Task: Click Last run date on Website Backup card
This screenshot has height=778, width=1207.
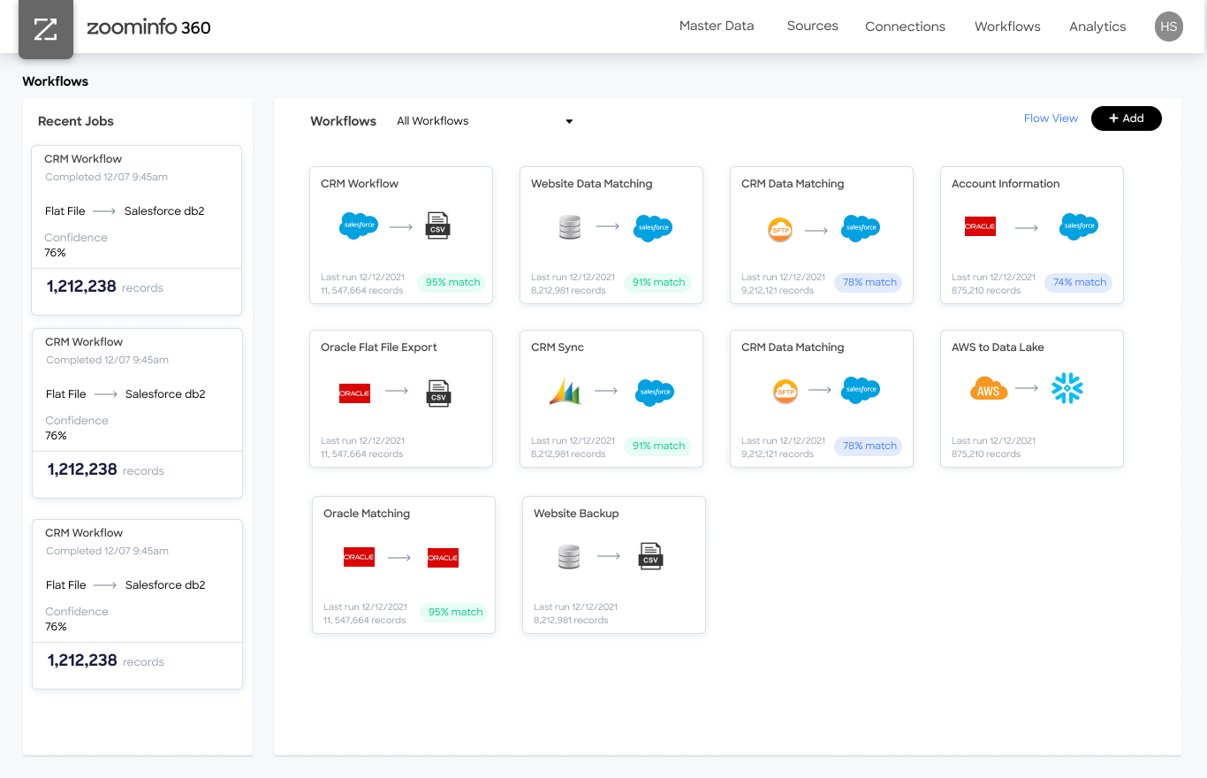Action: [x=575, y=607]
